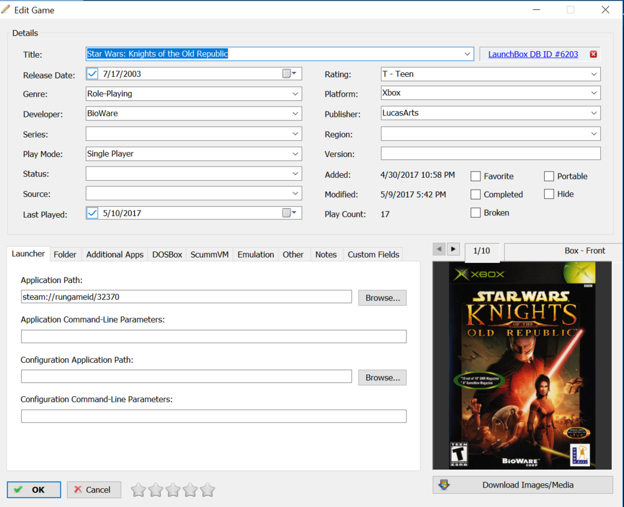Set rating to the third star
Screen dimensions: 624x507
pyautogui.click(x=173, y=490)
